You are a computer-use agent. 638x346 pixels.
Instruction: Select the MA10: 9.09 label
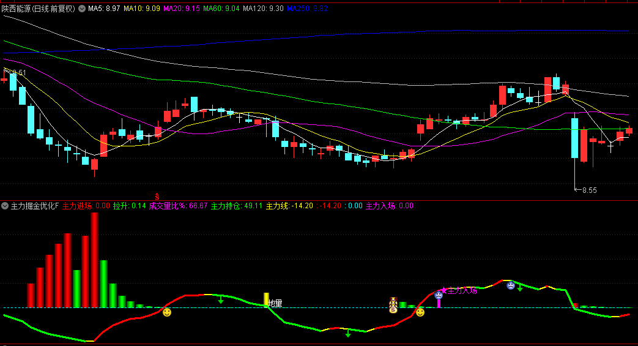point(141,9)
